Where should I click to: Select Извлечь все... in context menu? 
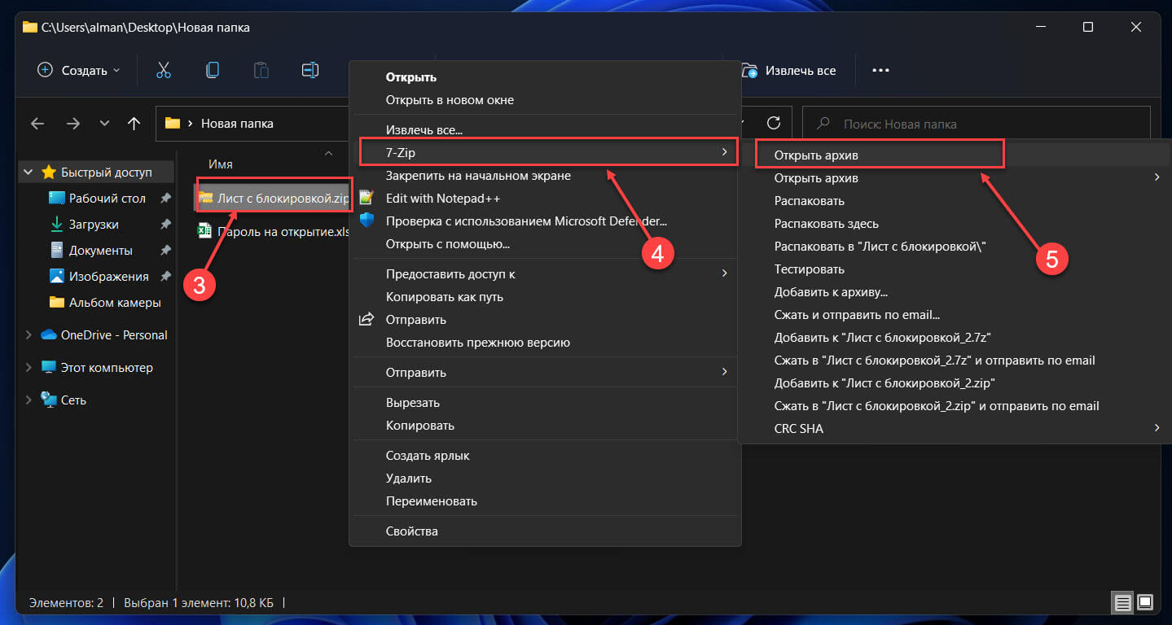point(545,129)
